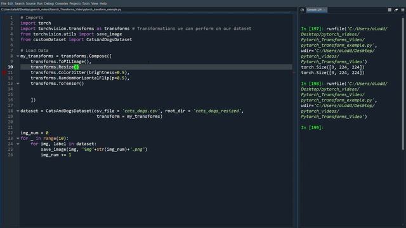This screenshot has height=228, width=406.
Task: Collapse the code fold at line 8
Action: (18, 56)
